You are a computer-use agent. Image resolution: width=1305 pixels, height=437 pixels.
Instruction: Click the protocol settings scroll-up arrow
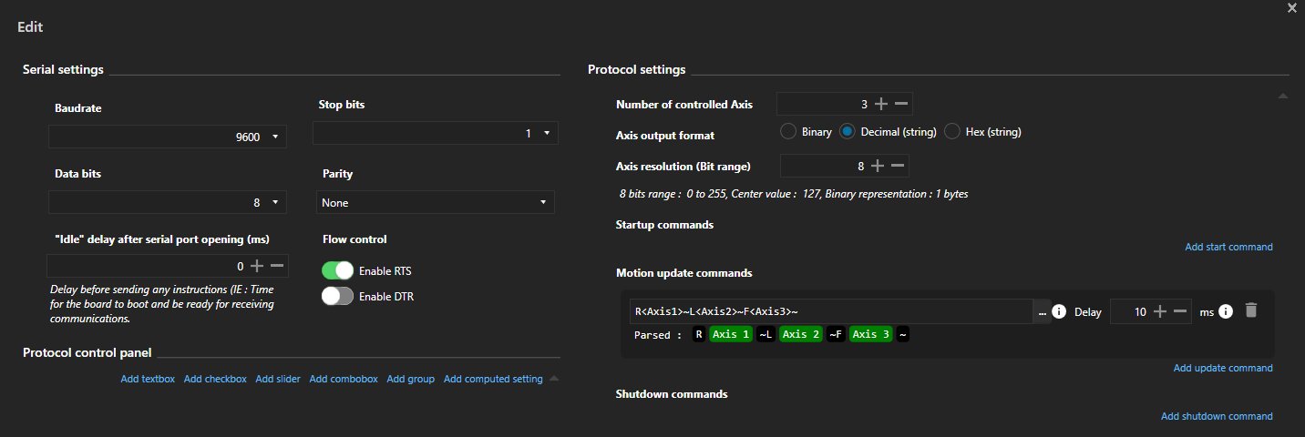(x=1283, y=96)
